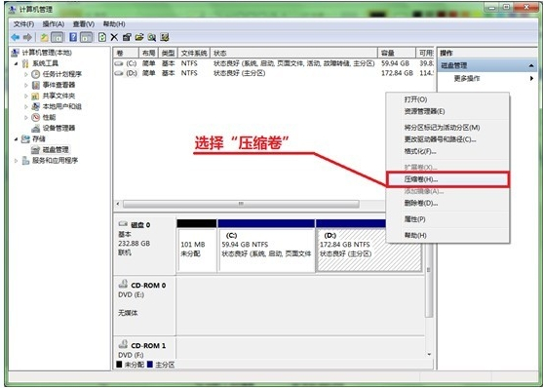543x388 pixels.
Task: Click the blue Back arrow in toolbar
Action: (x=16, y=37)
